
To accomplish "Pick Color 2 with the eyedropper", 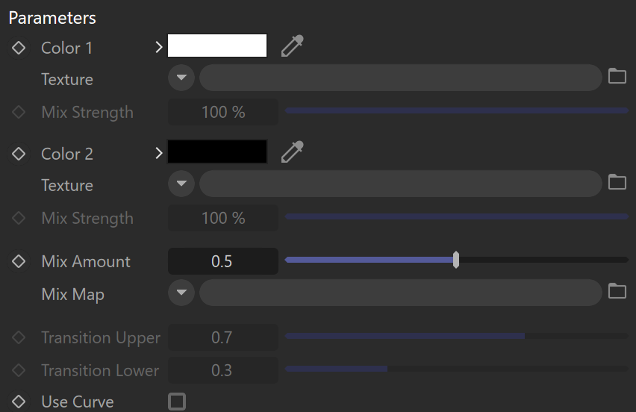I will (292, 152).
